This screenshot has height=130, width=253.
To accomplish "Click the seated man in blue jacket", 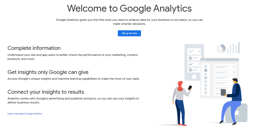I will [231, 101].
